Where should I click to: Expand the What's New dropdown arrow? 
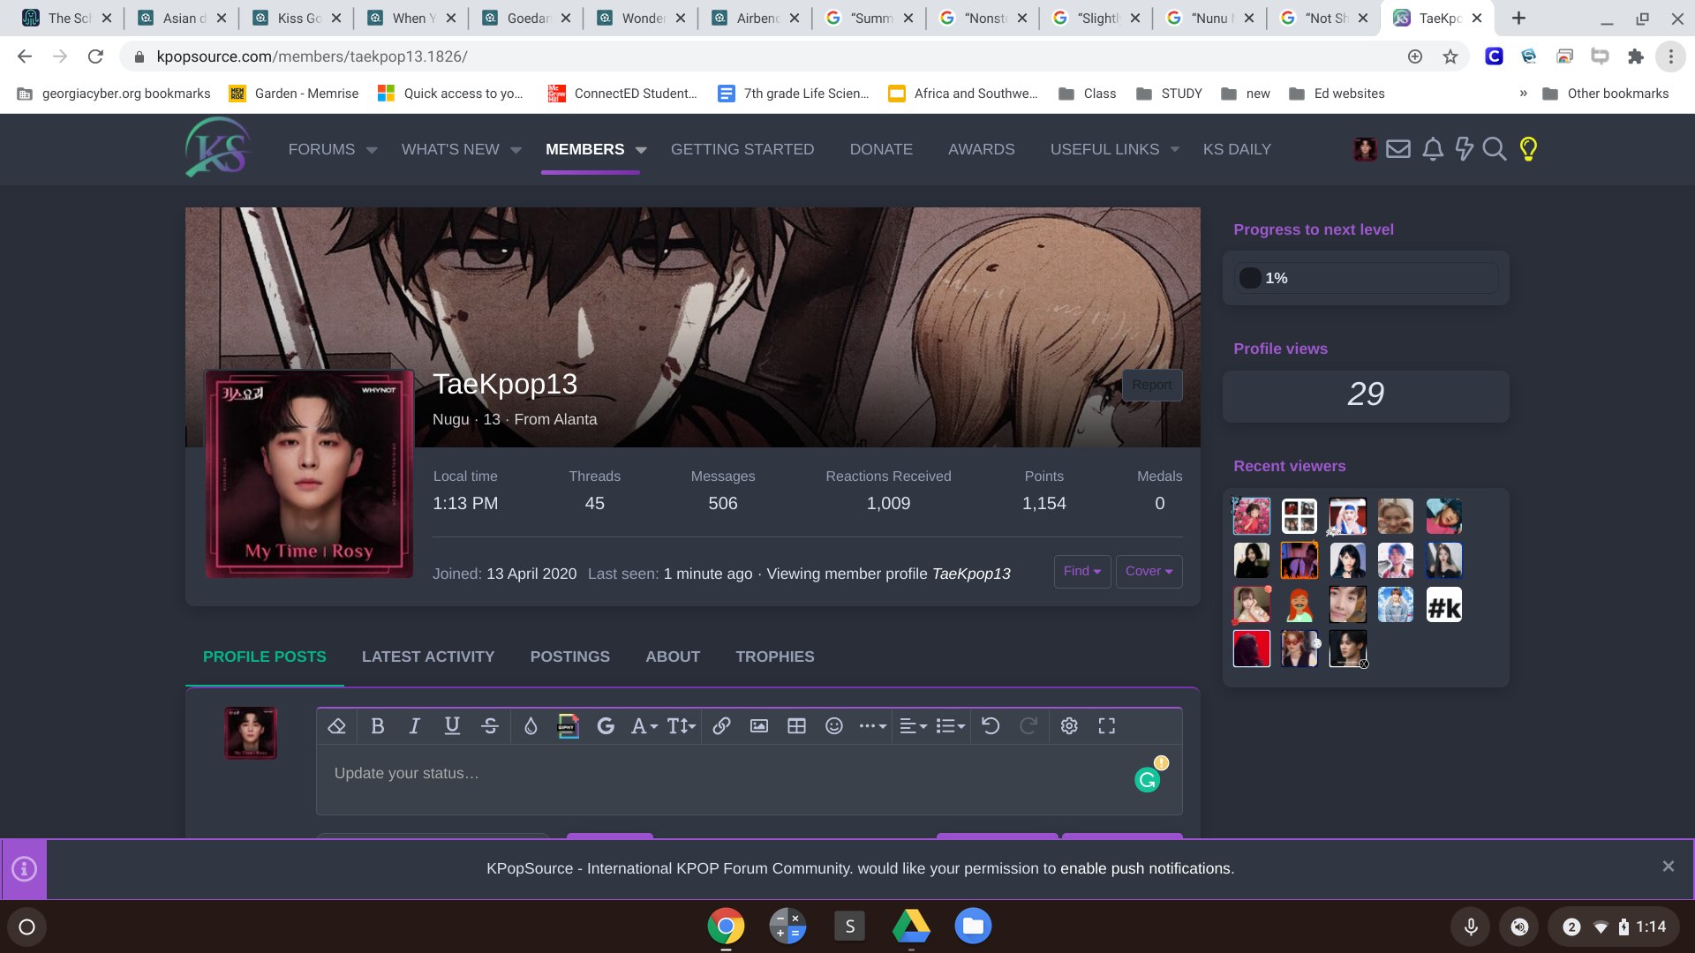tap(516, 150)
